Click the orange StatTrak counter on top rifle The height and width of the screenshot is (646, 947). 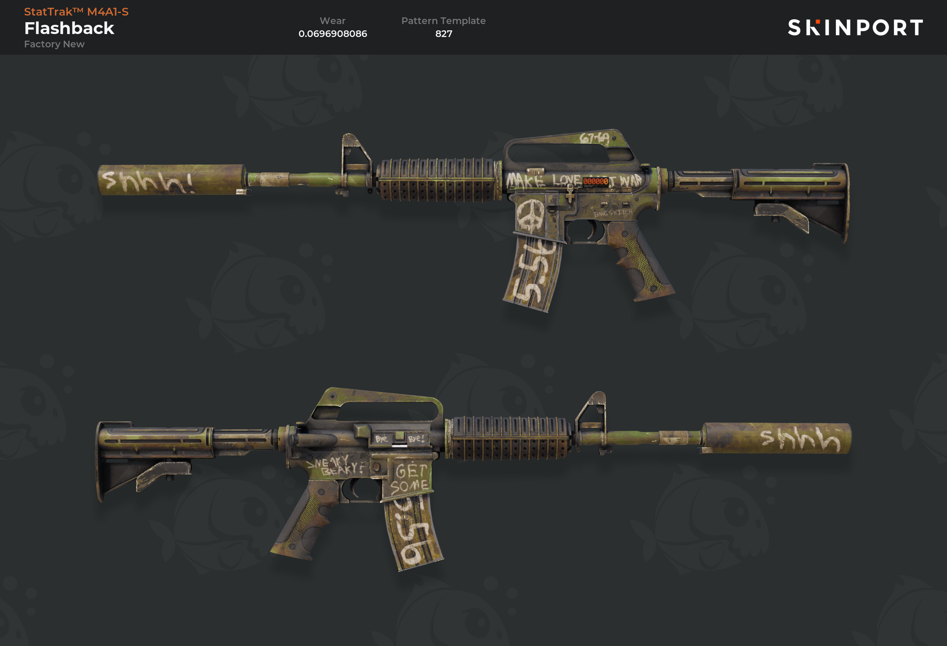point(595,181)
